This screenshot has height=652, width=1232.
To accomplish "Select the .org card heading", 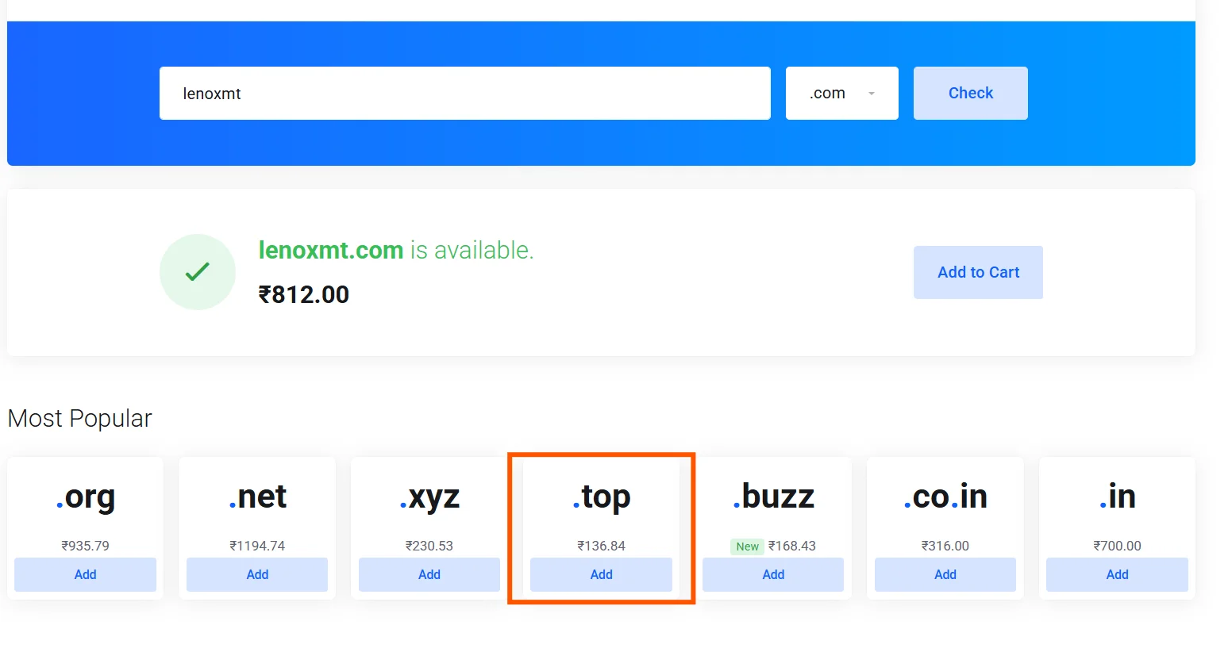I will [x=86, y=497].
